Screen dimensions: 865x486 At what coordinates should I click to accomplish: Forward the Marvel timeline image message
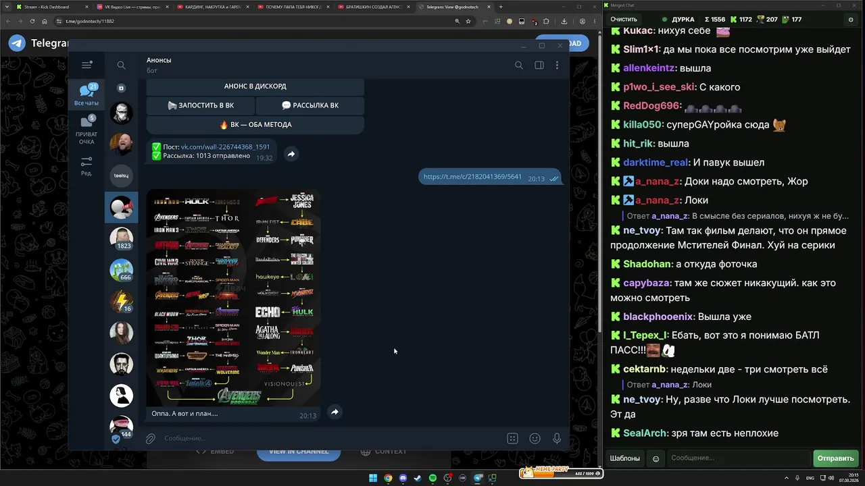click(335, 412)
